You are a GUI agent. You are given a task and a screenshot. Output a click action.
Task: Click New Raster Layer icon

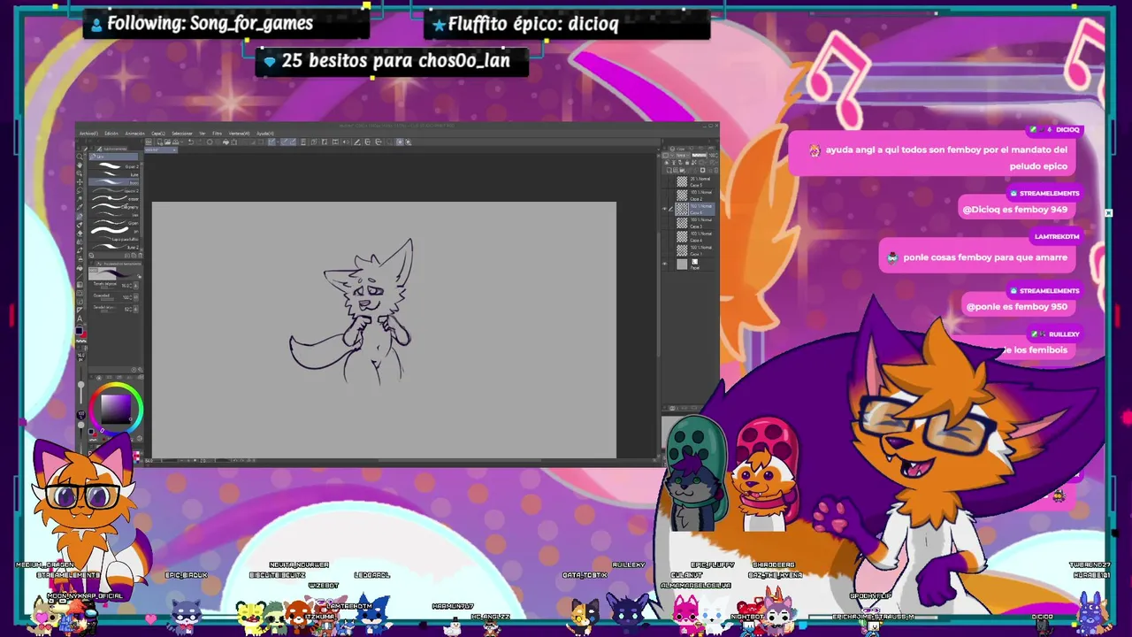click(669, 170)
